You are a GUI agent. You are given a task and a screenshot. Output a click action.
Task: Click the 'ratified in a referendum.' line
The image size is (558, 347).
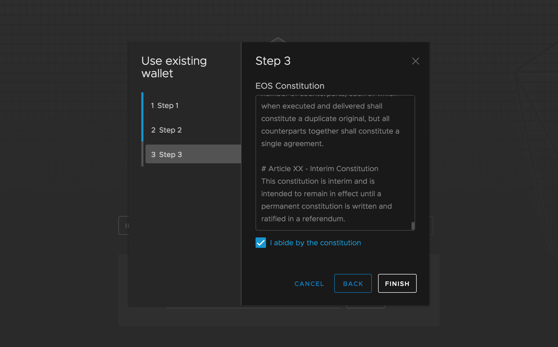(x=303, y=219)
